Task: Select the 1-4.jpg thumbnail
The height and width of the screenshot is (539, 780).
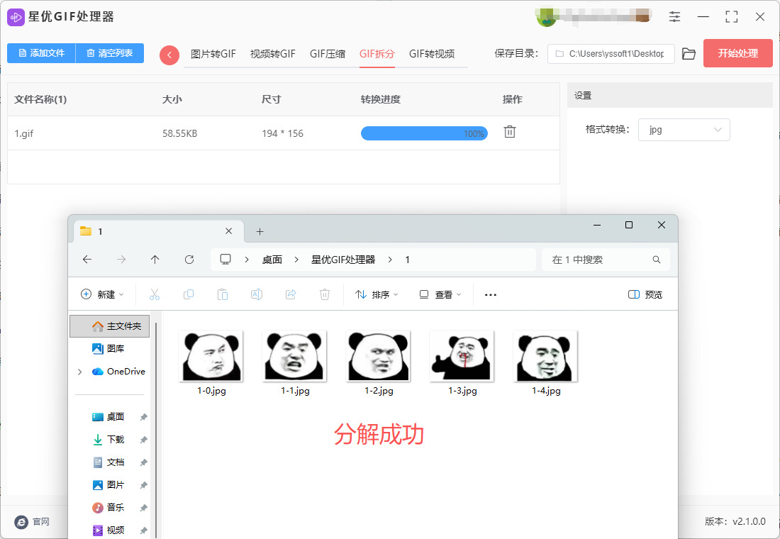Action: click(x=546, y=356)
